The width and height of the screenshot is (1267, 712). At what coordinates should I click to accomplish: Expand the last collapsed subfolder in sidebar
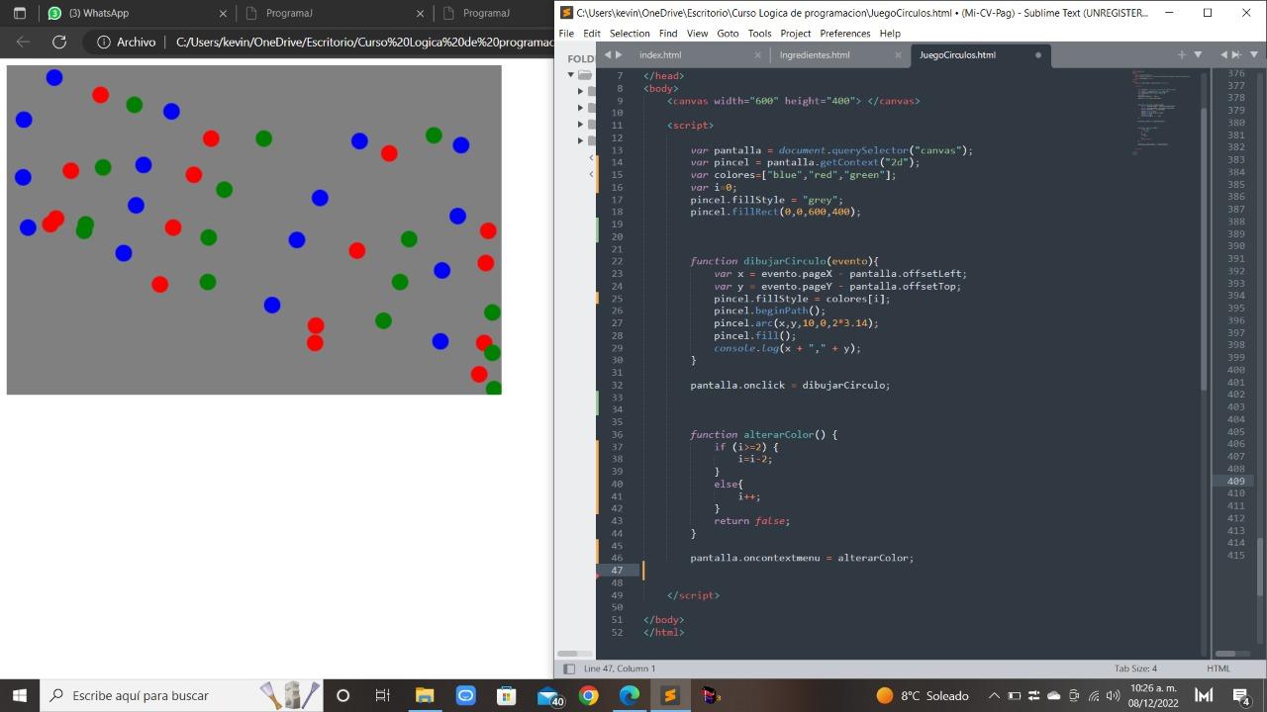[581, 140]
